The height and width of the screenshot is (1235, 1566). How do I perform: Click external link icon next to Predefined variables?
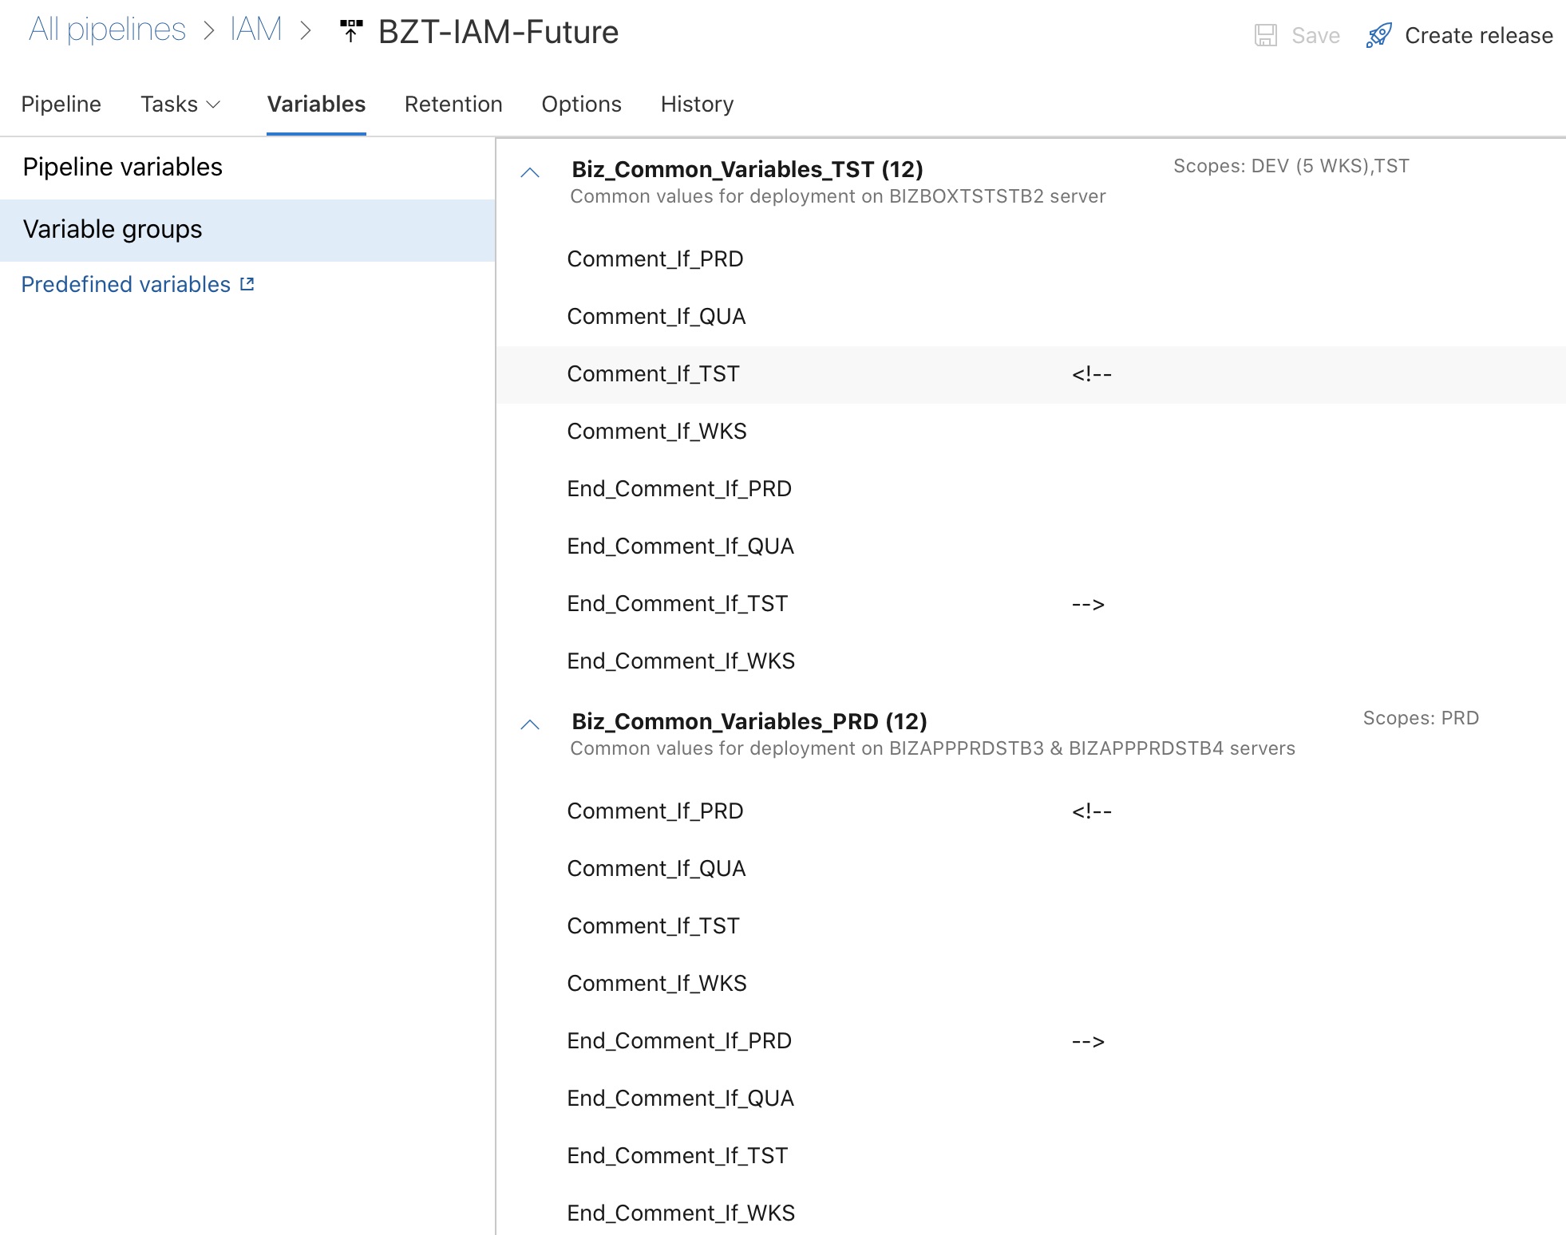point(247,284)
